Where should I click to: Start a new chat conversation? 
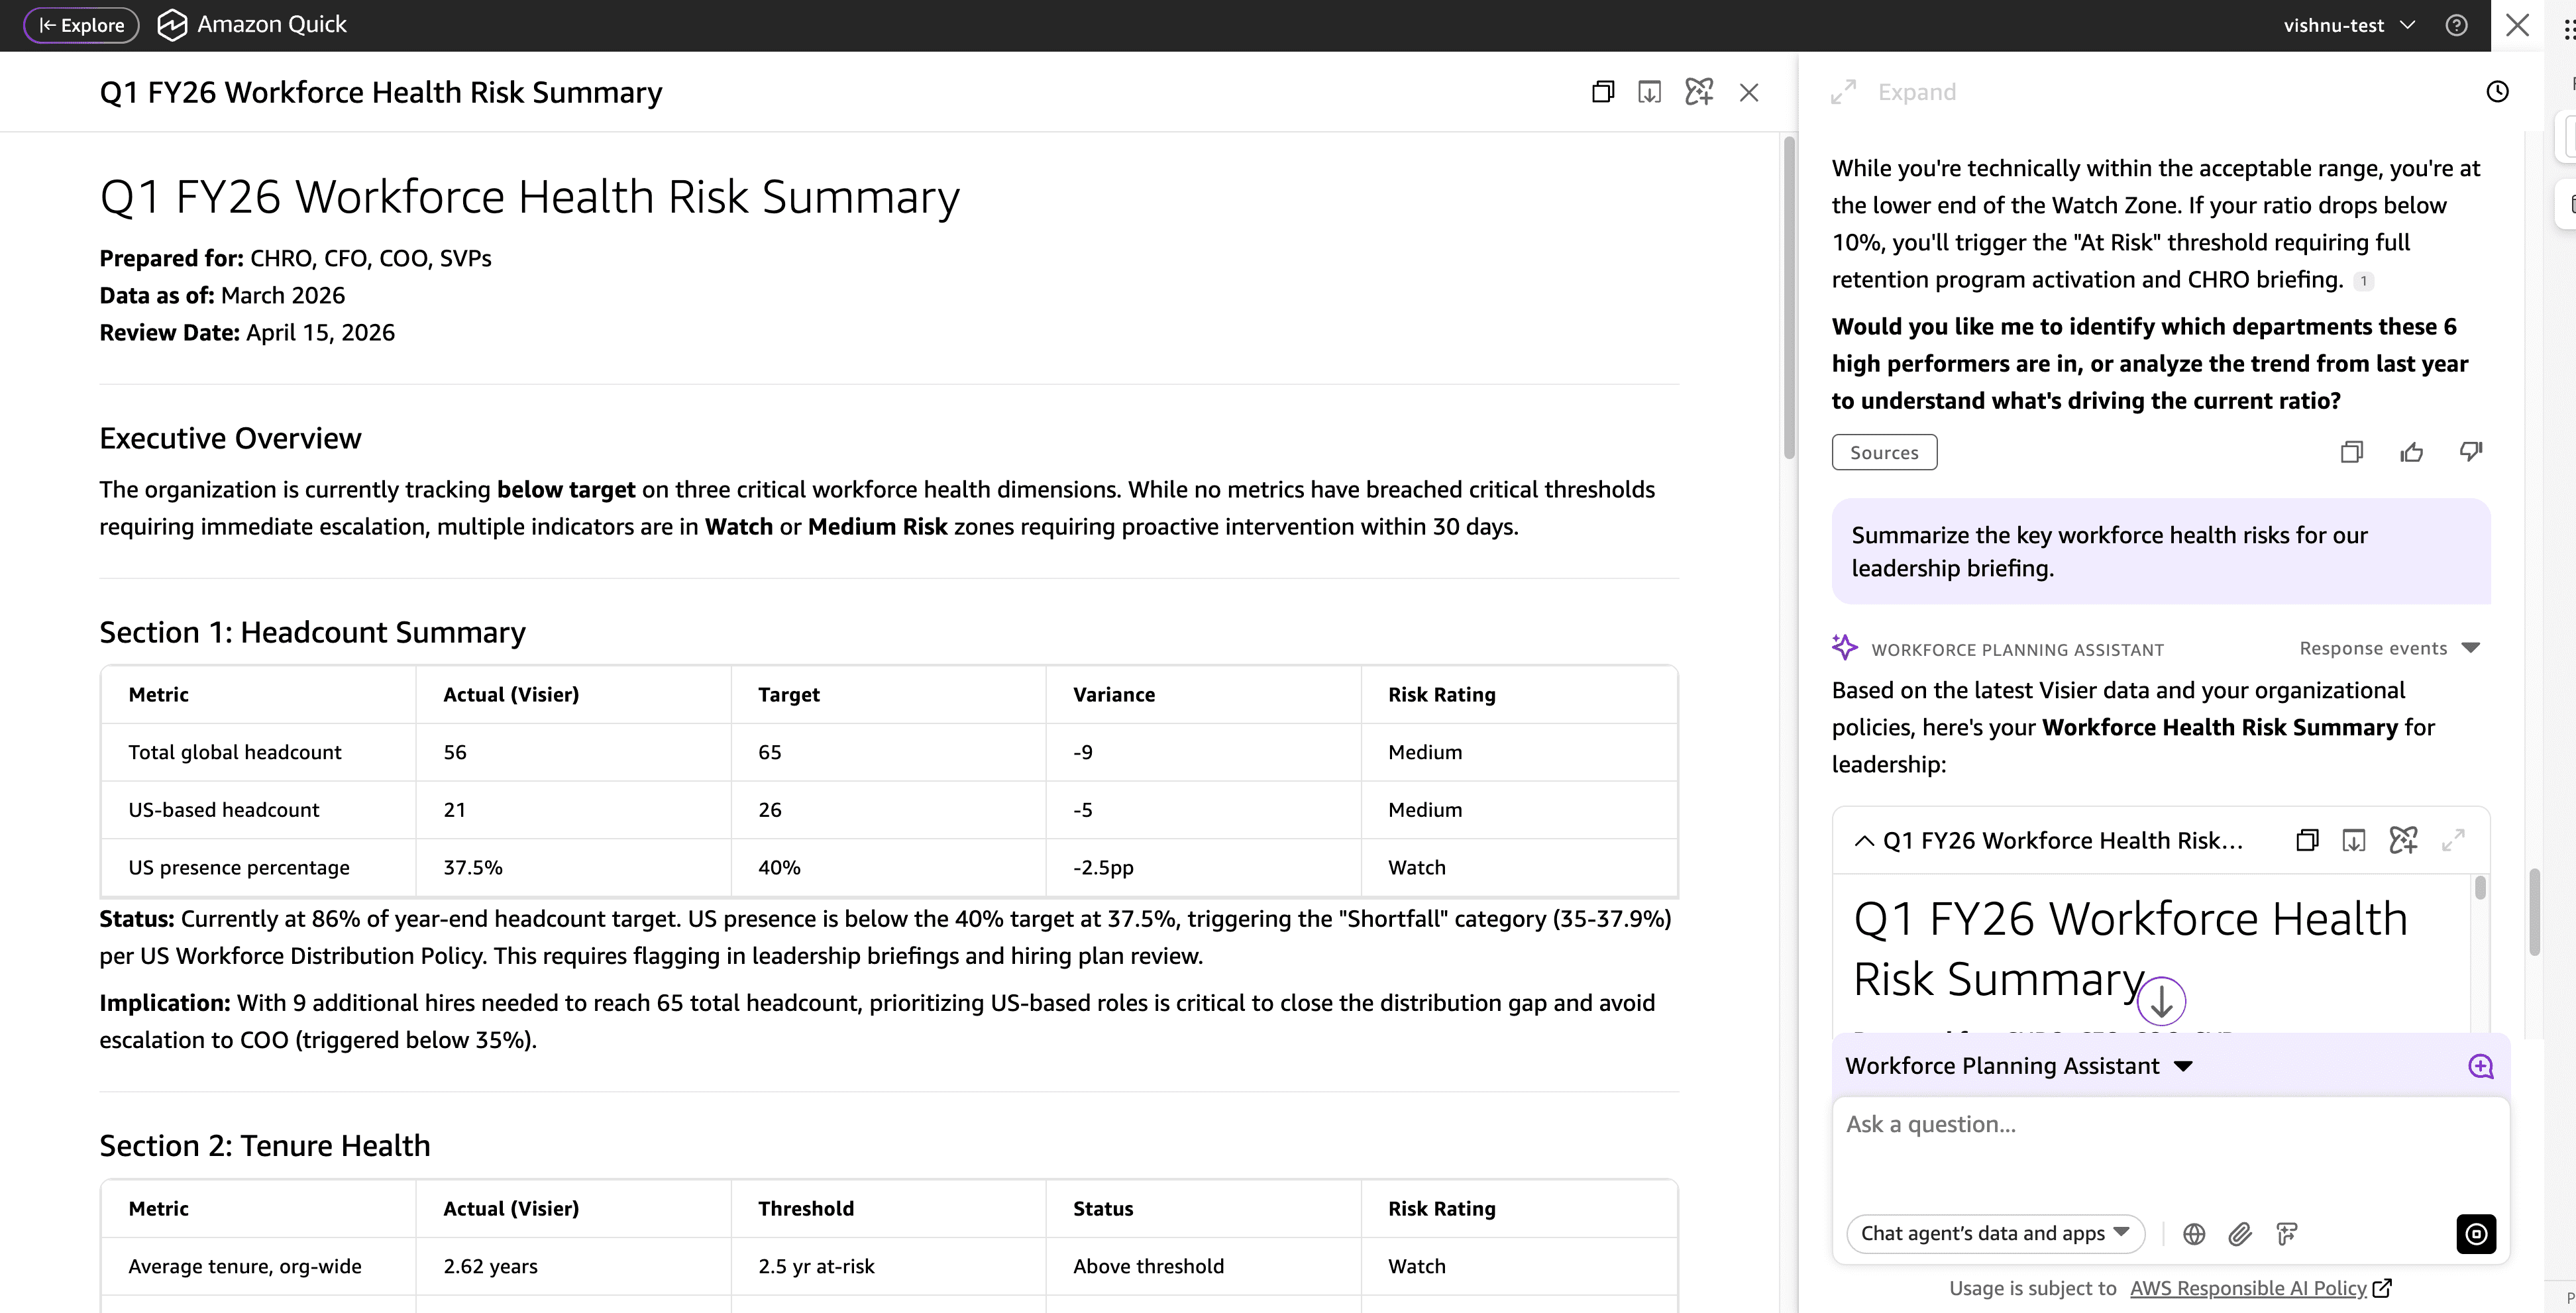point(2480,1066)
